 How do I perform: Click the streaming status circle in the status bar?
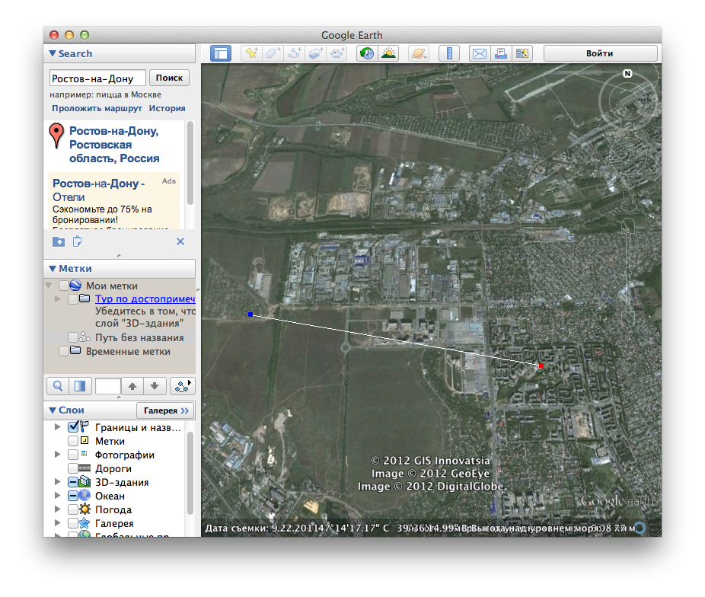(640, 528)
